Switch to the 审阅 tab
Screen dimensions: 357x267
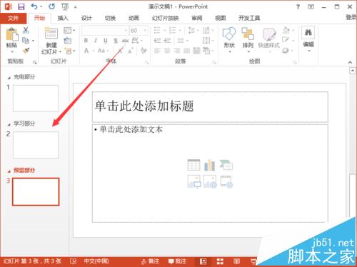pos(197,18)
